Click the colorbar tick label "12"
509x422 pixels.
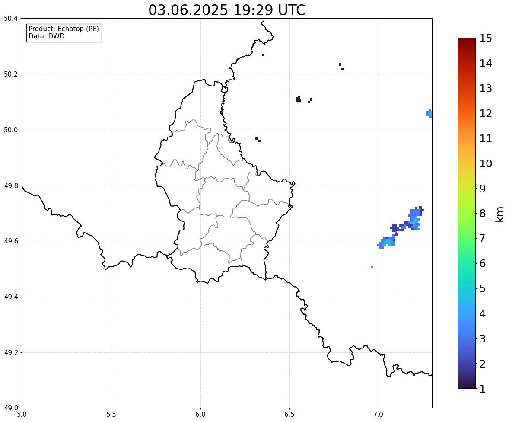click(486, 113)
